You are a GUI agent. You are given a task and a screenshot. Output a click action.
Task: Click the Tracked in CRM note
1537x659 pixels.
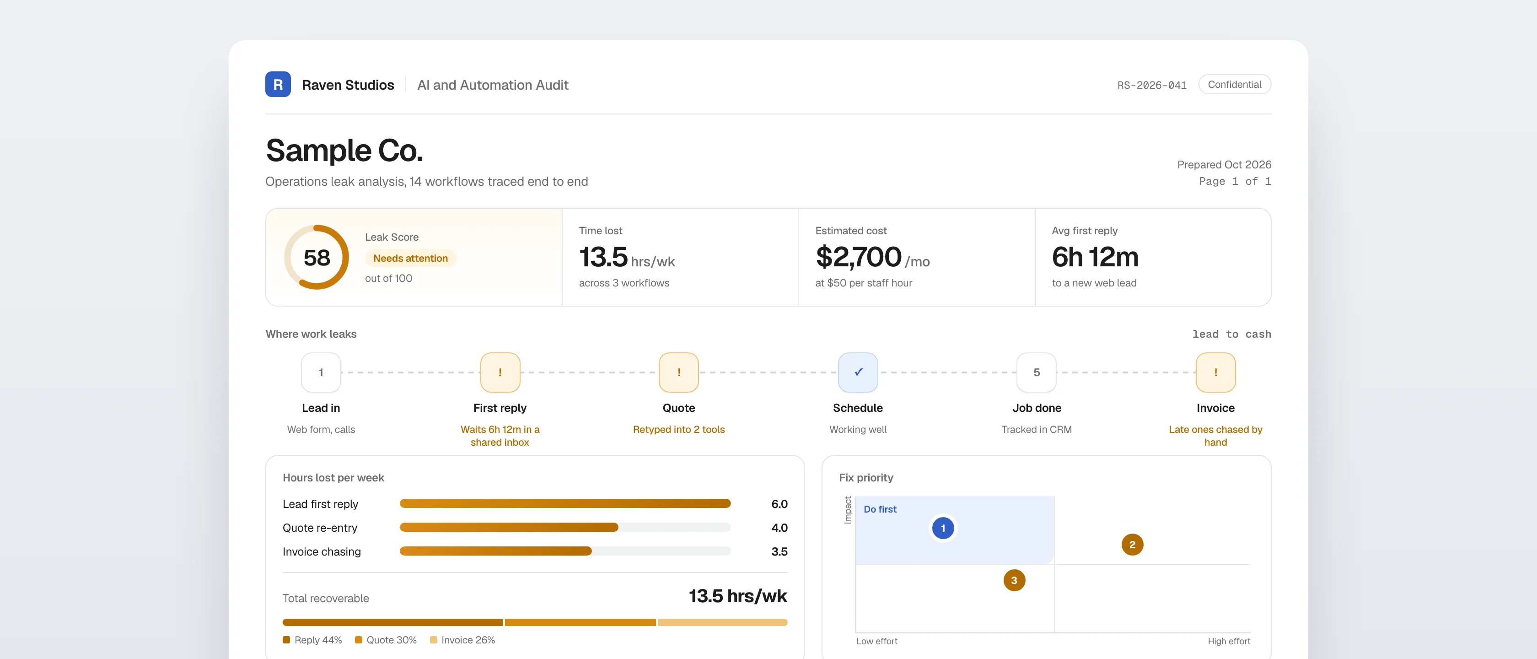click(1037, 429)
